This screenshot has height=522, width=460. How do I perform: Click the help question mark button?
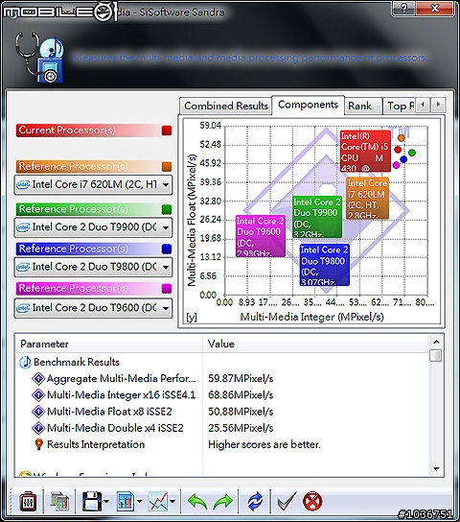coord(403,8)
